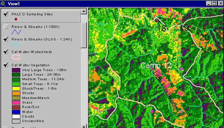Hide the Cal Water Vegetation theme
The image size is (224, 128).
pos(6,65)
